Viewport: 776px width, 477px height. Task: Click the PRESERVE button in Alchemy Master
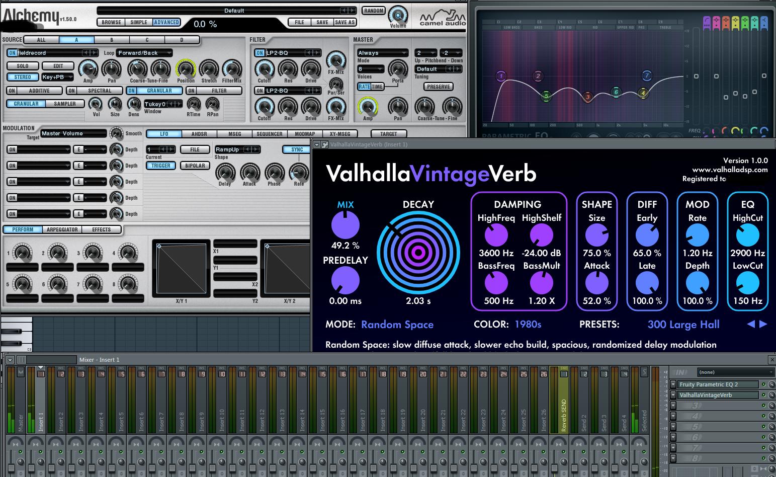[438, 87]
